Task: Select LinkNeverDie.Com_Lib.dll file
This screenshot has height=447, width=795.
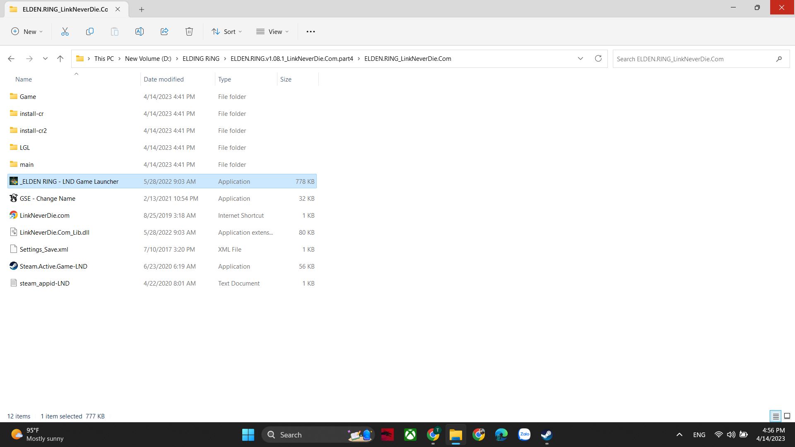Action: (162, 232)
